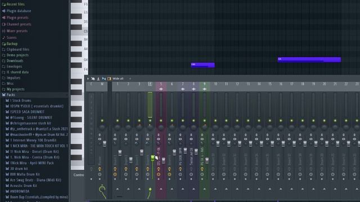Click the pan knob on Insert 9

pos(205,127)
